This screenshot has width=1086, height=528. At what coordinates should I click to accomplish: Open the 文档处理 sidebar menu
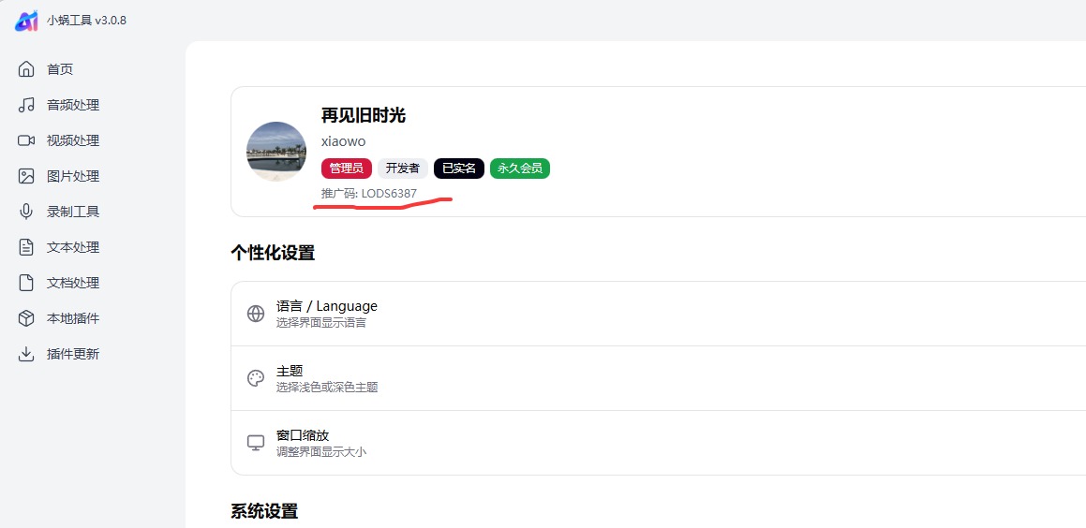[72, 283]
